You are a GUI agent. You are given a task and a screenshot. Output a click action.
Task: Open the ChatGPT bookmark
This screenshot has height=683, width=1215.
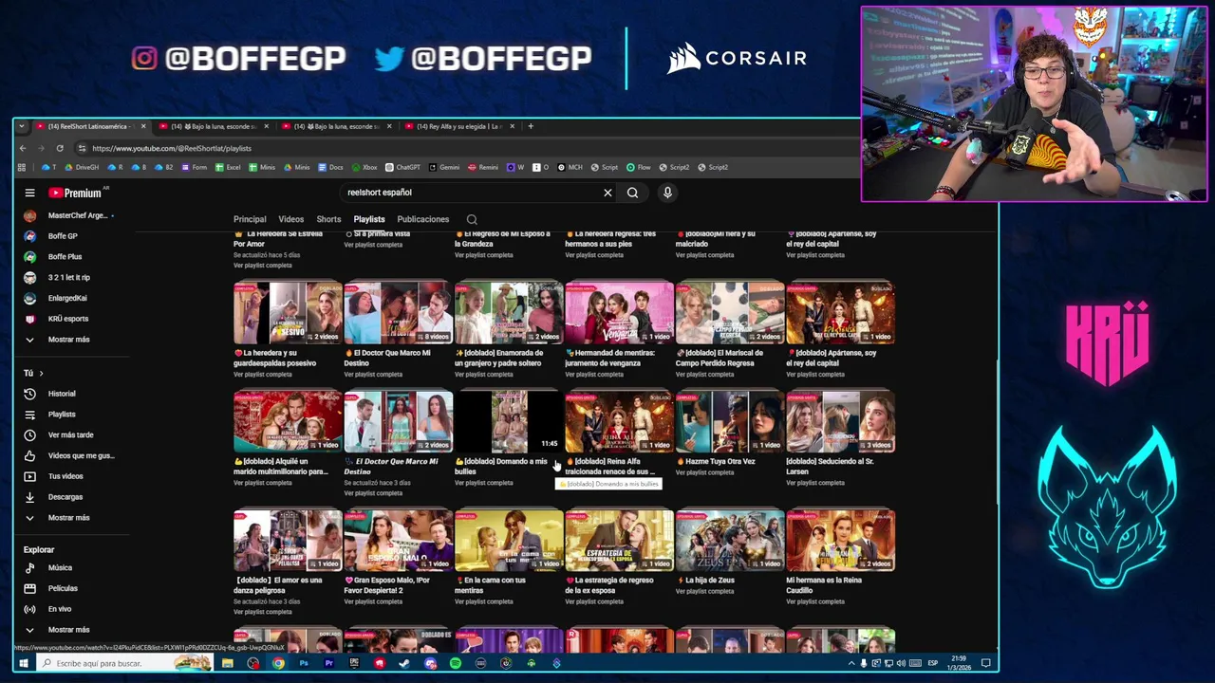point(402,167)
